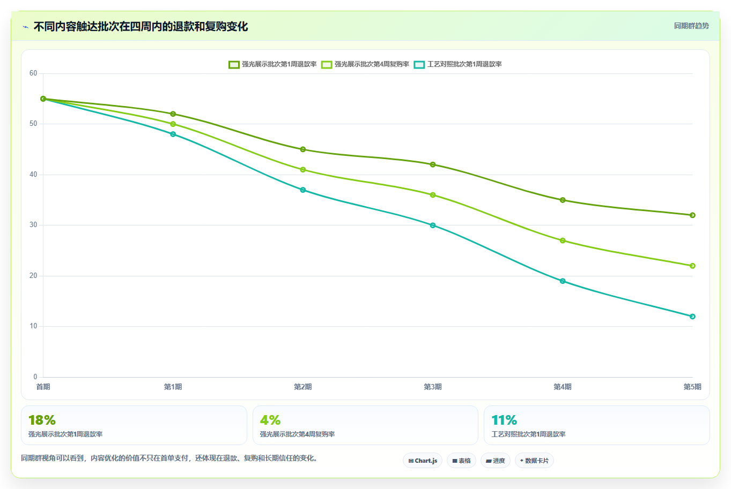Toggle 强光展示批次第4周复购率 legend series

click(x=365, y=64)
